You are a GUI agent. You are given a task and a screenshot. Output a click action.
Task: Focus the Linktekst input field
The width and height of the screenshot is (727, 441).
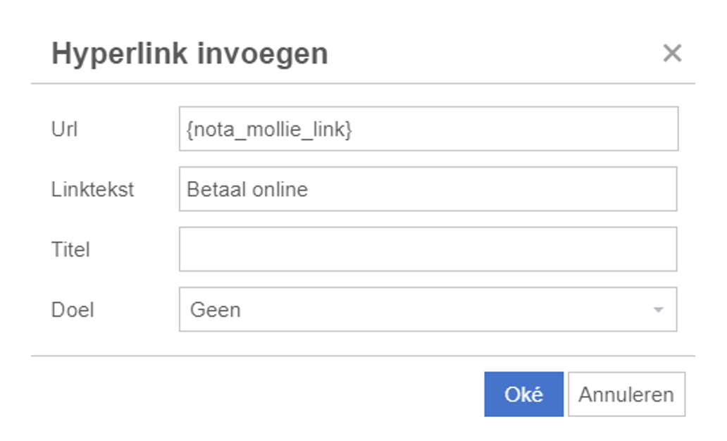[x=428, y=189]
